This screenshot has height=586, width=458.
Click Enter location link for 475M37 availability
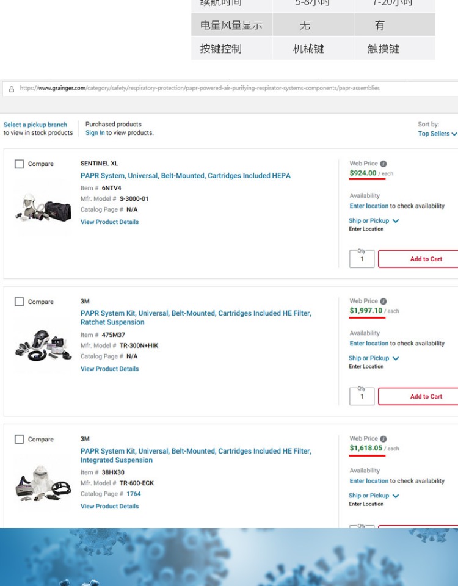coord(369,344)
